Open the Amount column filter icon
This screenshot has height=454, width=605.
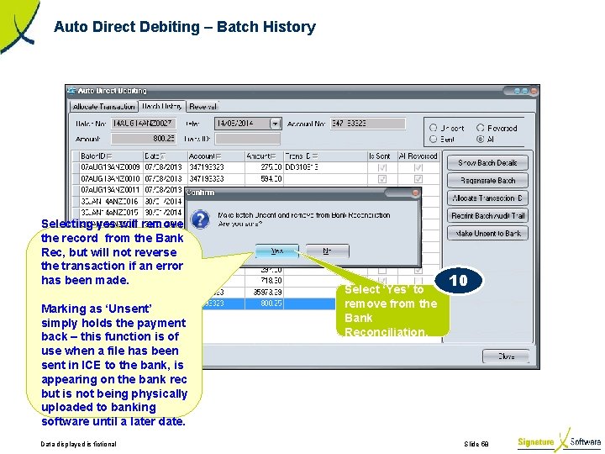pyautogui.click(x=273, y=156)
